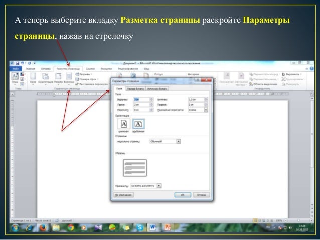
Task: Open Firefox from the taskbar
Action: 43,228
